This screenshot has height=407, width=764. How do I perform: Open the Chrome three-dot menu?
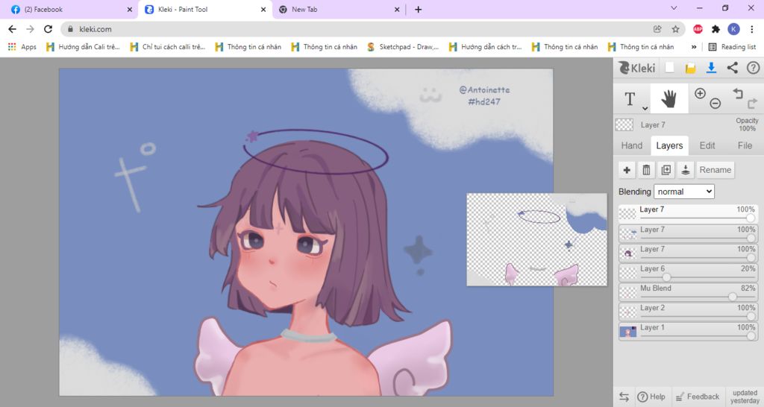752,29
